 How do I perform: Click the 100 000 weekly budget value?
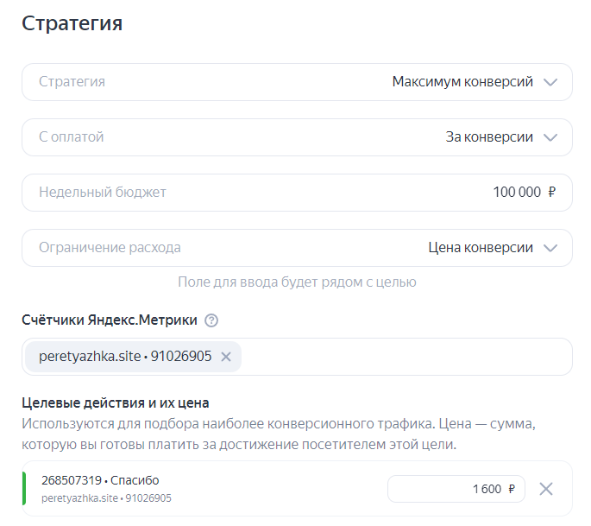point(517,192)
